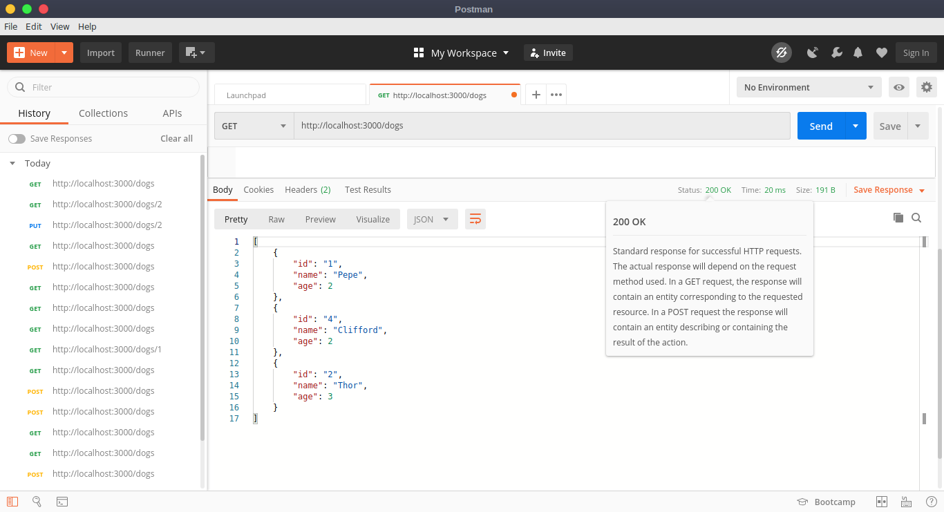Open the Headers tab in the response
The height and width of the screenshot is (512, 944).
[x=307, y=189]
